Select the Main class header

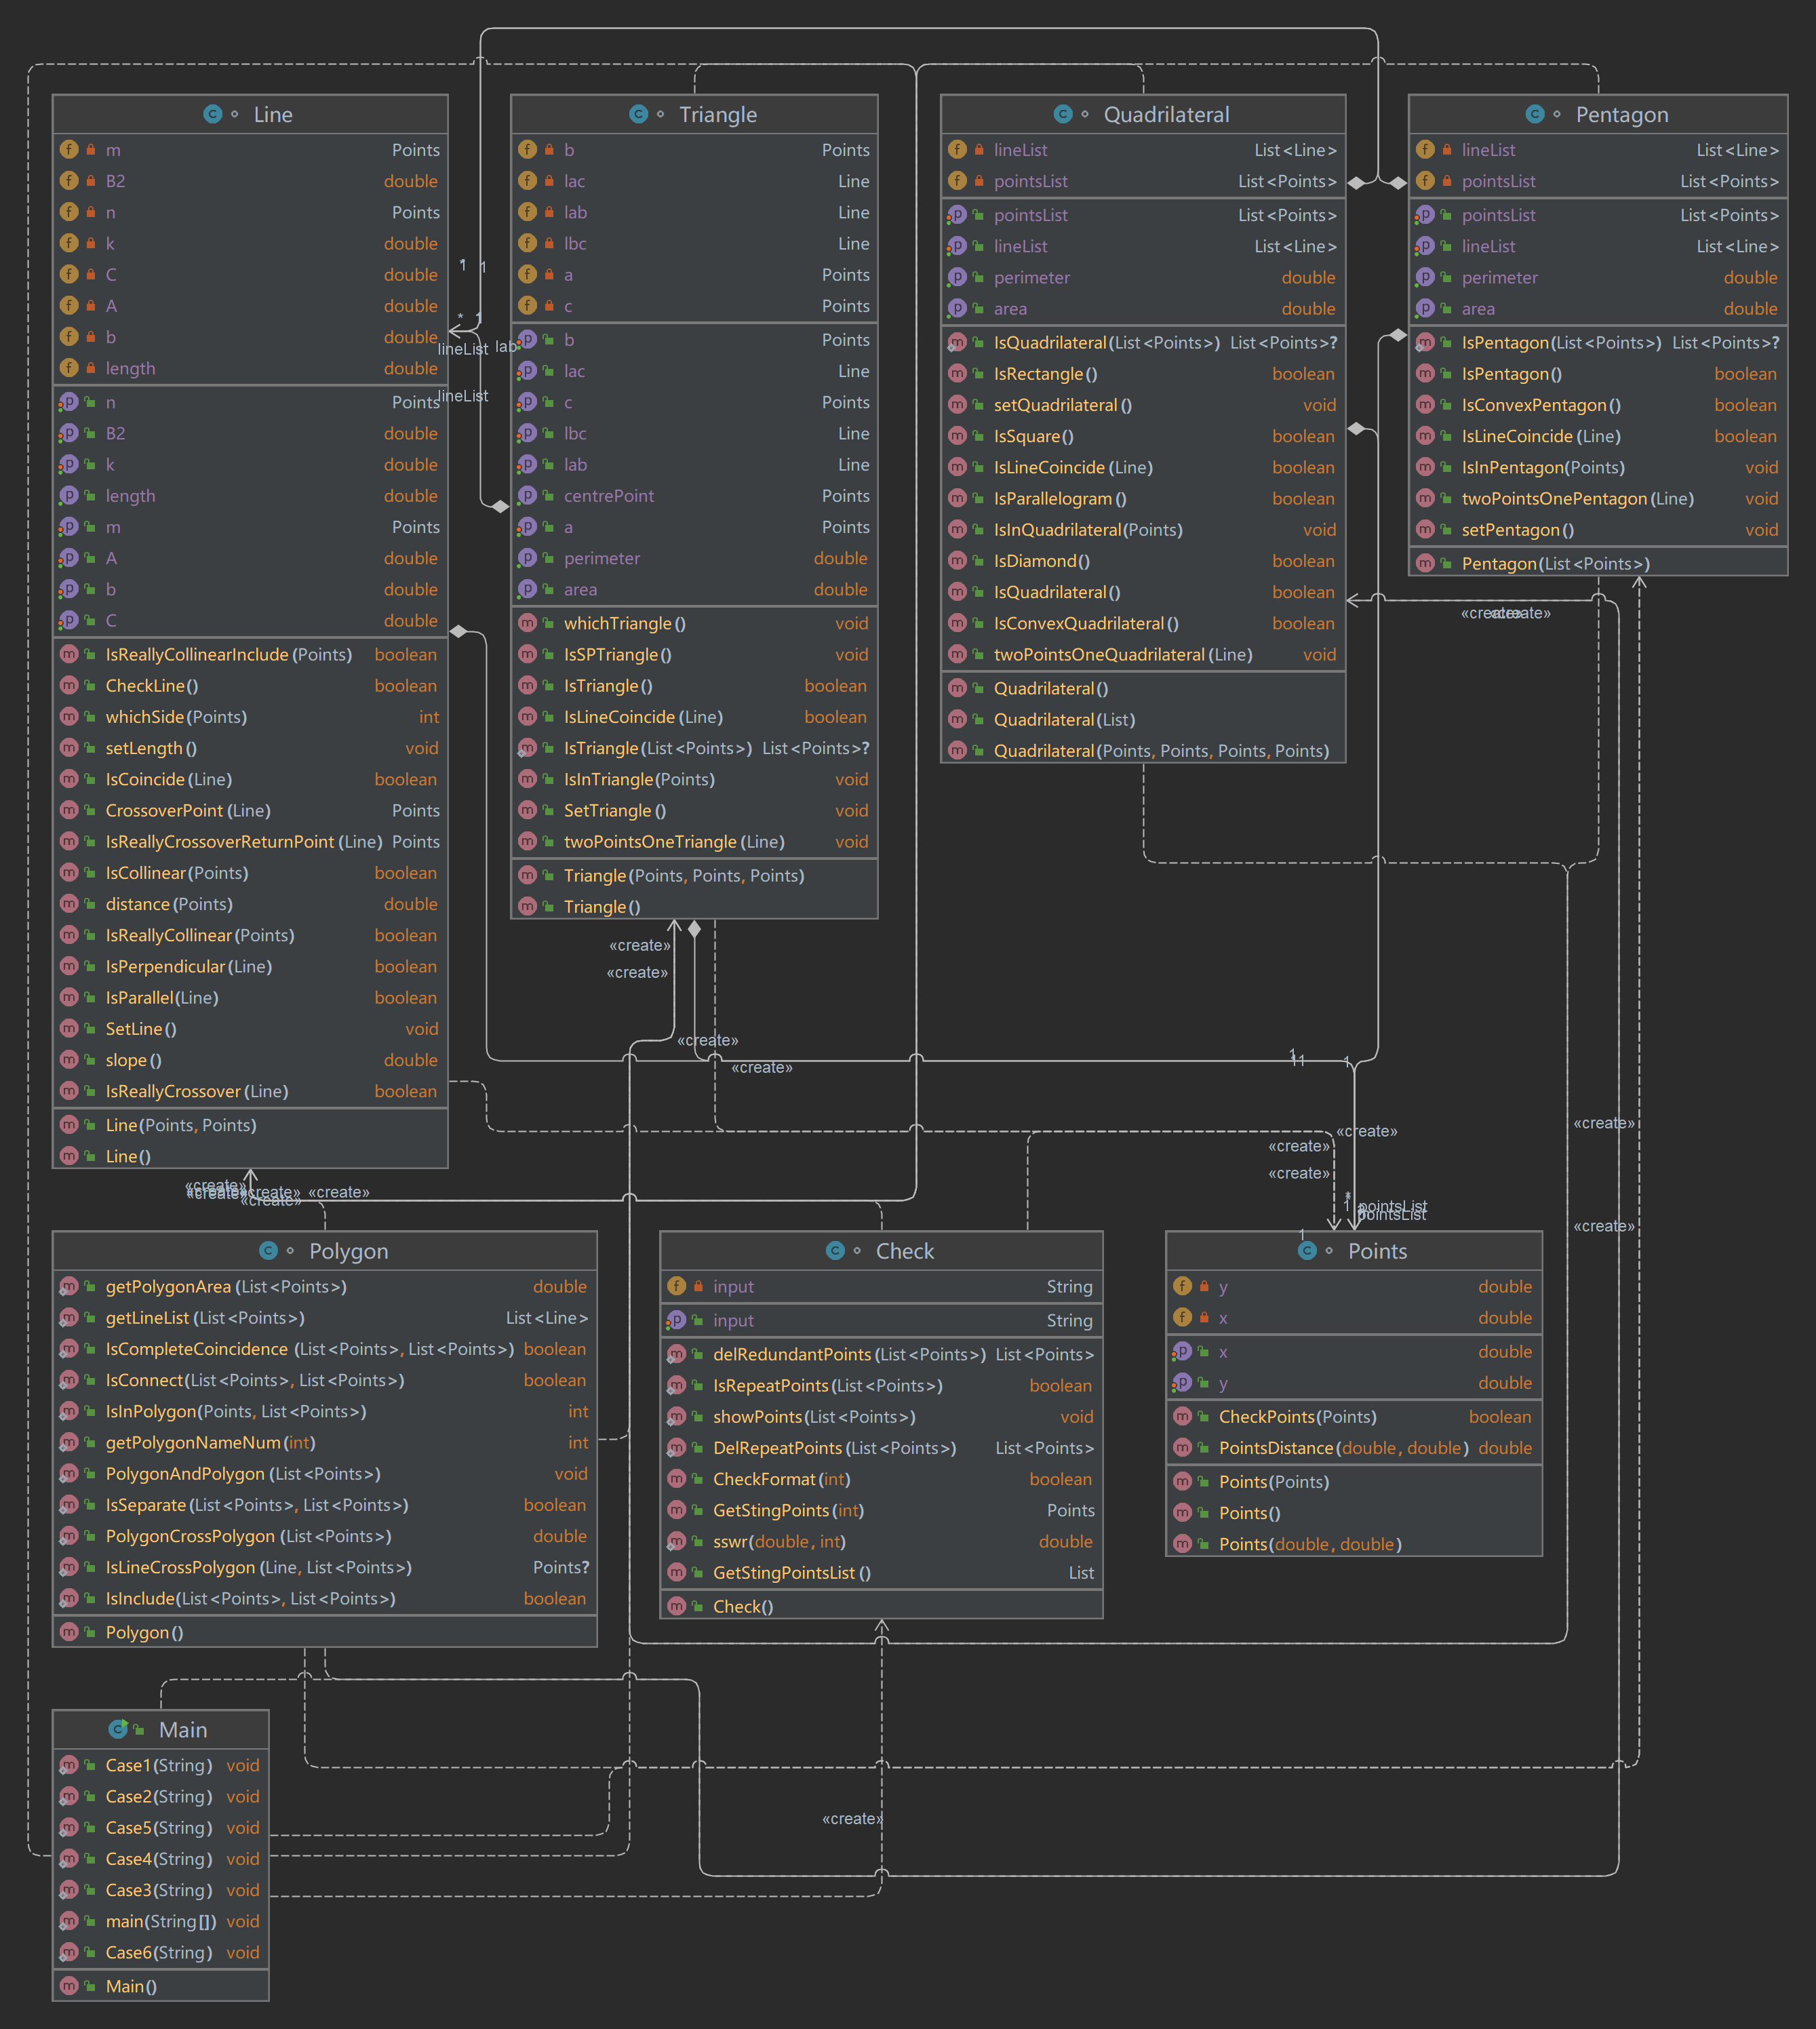pos(161,1729)
